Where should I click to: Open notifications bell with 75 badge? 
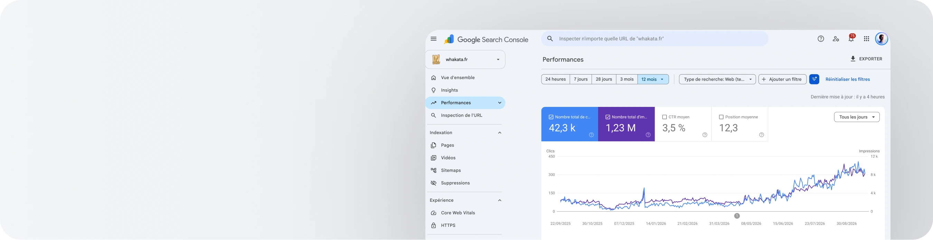[851, 38]
